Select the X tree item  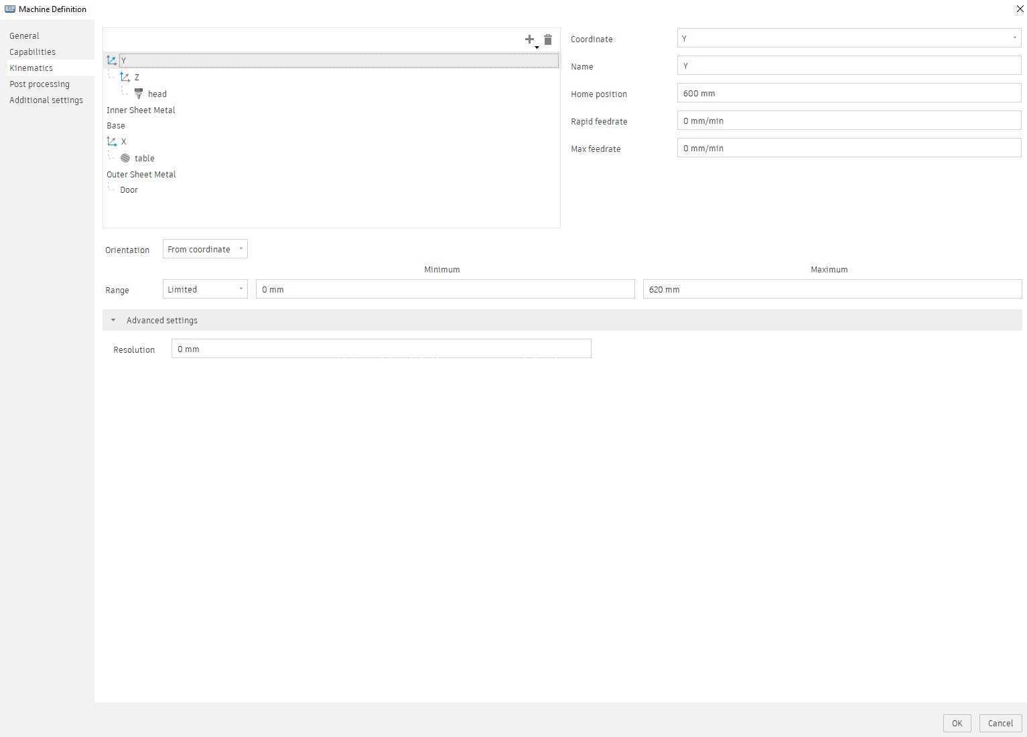pyautogui.click(x=123, y=142)
